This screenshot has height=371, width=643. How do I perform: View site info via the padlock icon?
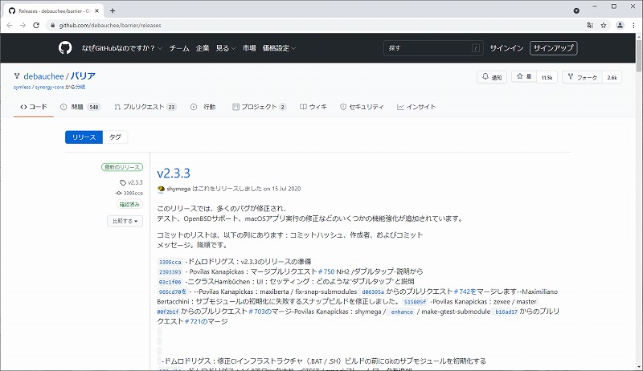click(52, 26)
